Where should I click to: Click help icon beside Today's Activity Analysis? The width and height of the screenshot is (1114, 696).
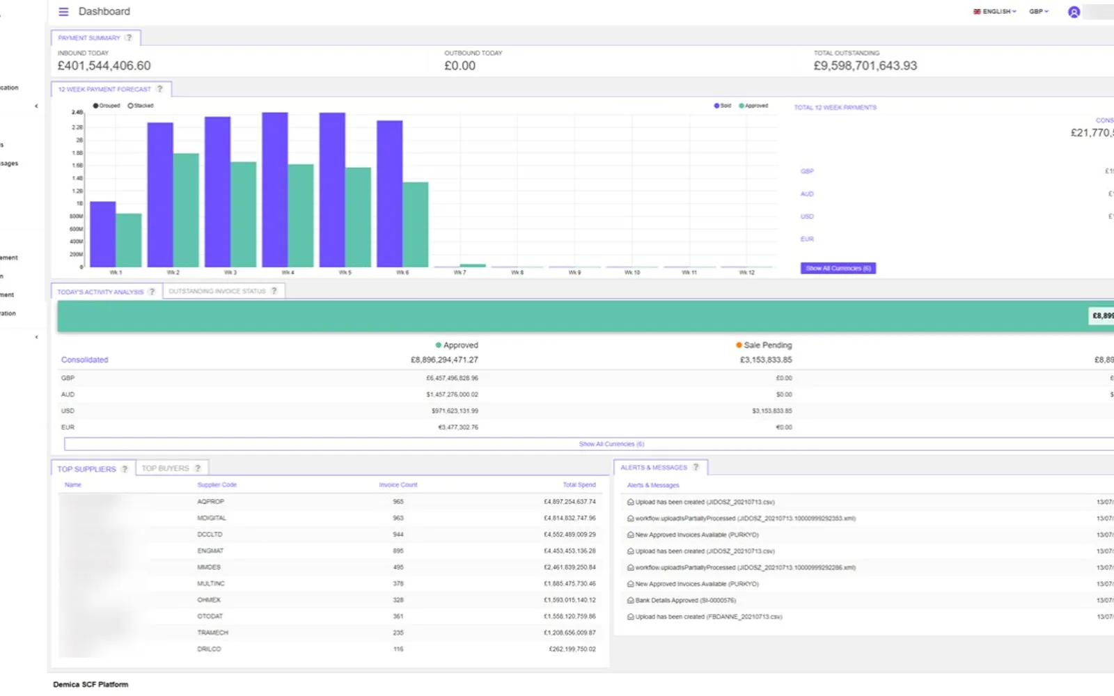click(152, 292)
